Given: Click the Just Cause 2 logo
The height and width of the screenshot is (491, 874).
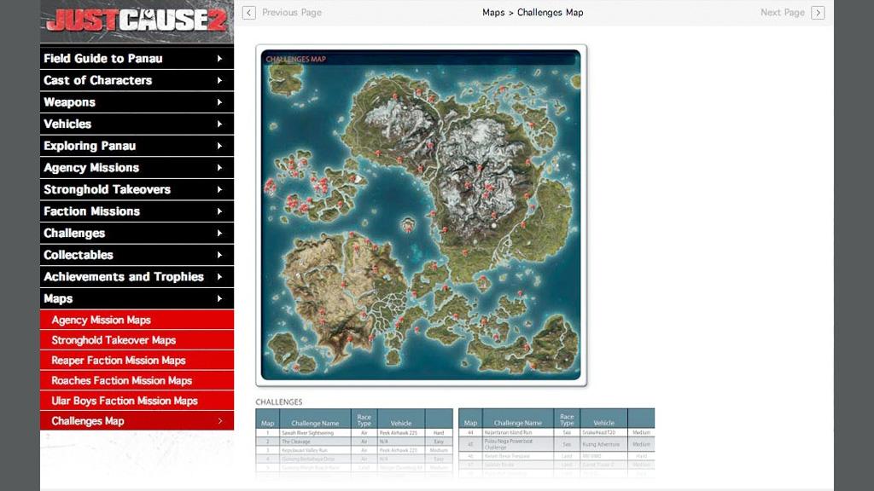Looking at the screenshot, I should 137,20.
